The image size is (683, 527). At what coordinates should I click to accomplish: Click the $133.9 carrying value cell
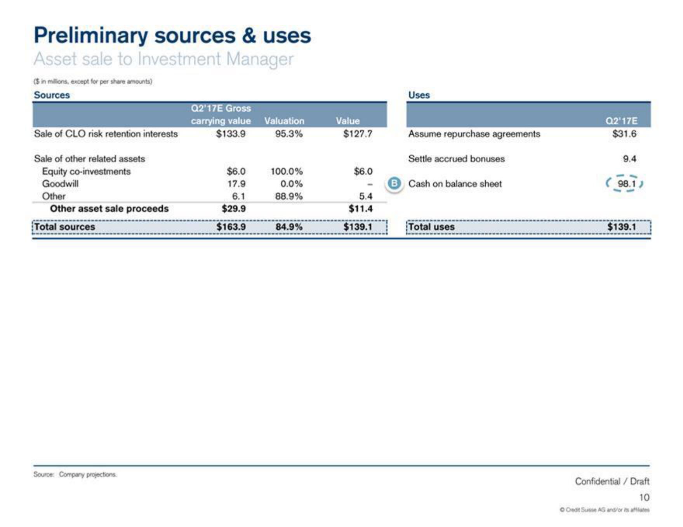(231, 134)
